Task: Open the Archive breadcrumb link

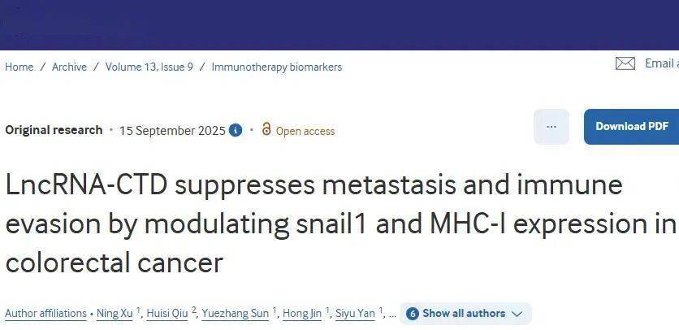Action: tap(69, 67)
